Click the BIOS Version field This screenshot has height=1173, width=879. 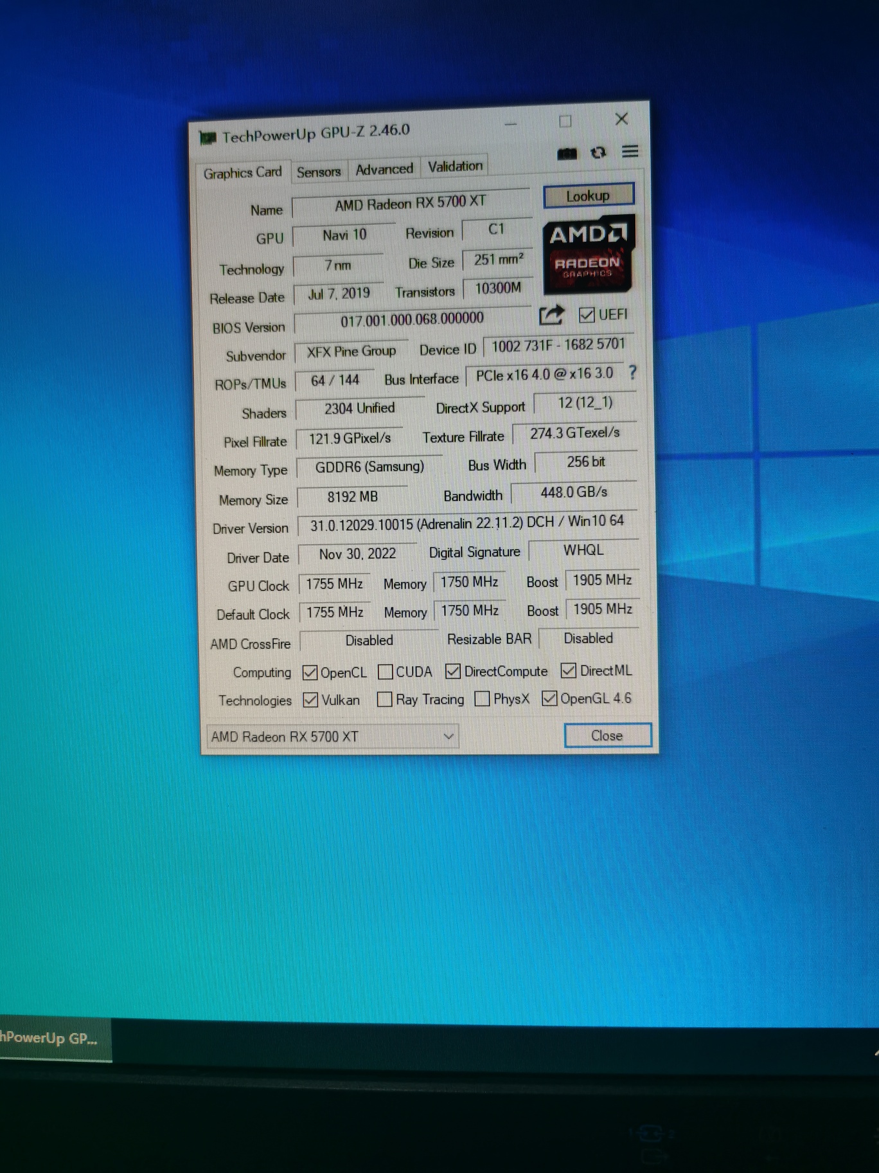coord(412,320)
